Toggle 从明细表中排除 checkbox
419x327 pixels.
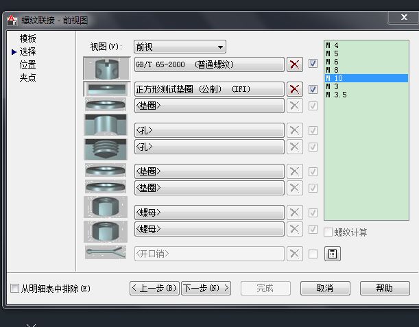15,289
